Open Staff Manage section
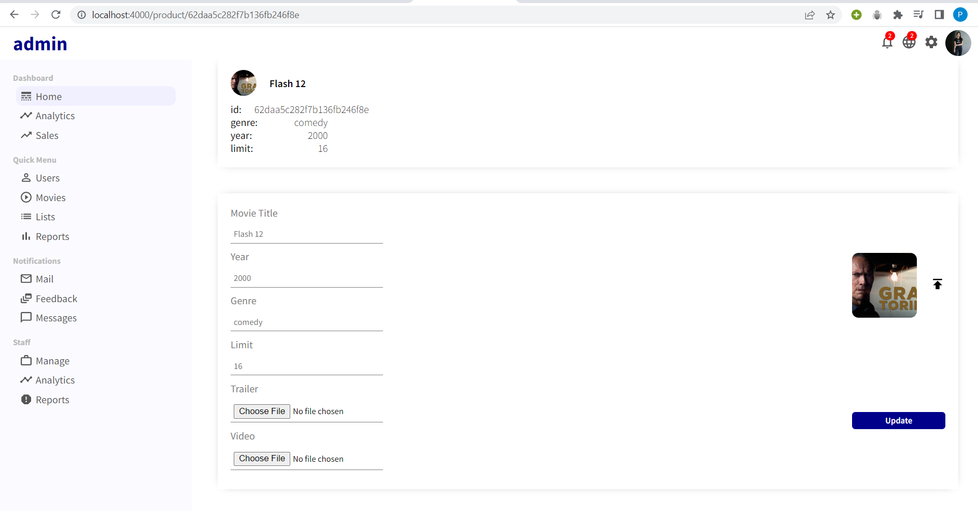This screenshot has height=511, width=978. (52, 361)
